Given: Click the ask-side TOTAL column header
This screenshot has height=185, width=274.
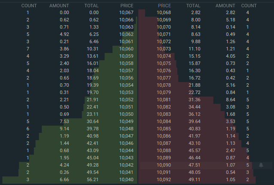Looking at the screenshot, I should 194,6.
